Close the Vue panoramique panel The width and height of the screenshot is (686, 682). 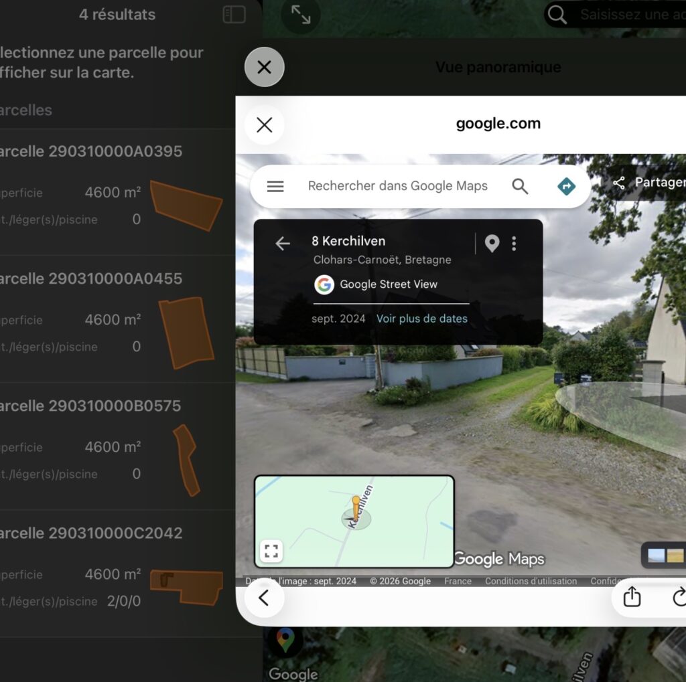coord(264,67)
